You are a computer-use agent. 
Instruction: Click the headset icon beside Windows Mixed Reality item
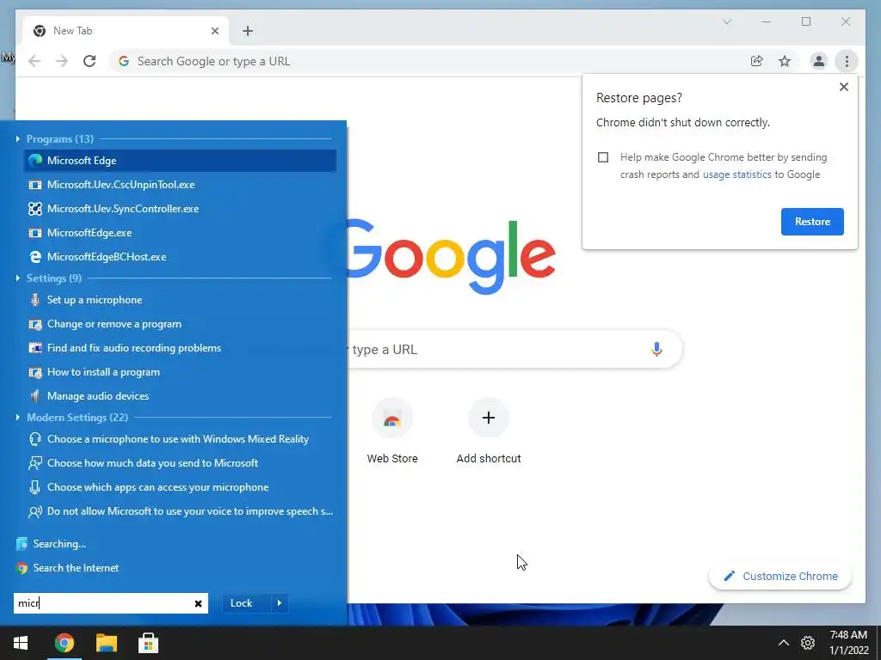[34, 439]
